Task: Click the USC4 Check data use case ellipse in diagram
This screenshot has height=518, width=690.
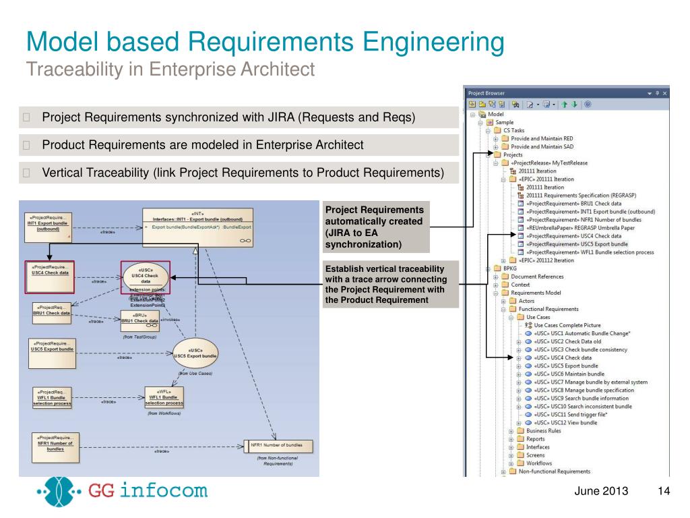Action: [146, 276]
